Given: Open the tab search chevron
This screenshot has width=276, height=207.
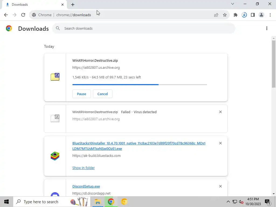Looking at the screenshot, I should pyautogui.click(x=233, y=4).
